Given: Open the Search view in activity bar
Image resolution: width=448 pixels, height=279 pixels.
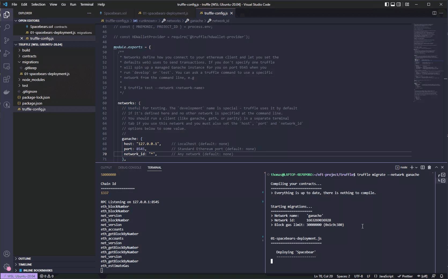Looking at the screenshot, I should pos(7,27).
